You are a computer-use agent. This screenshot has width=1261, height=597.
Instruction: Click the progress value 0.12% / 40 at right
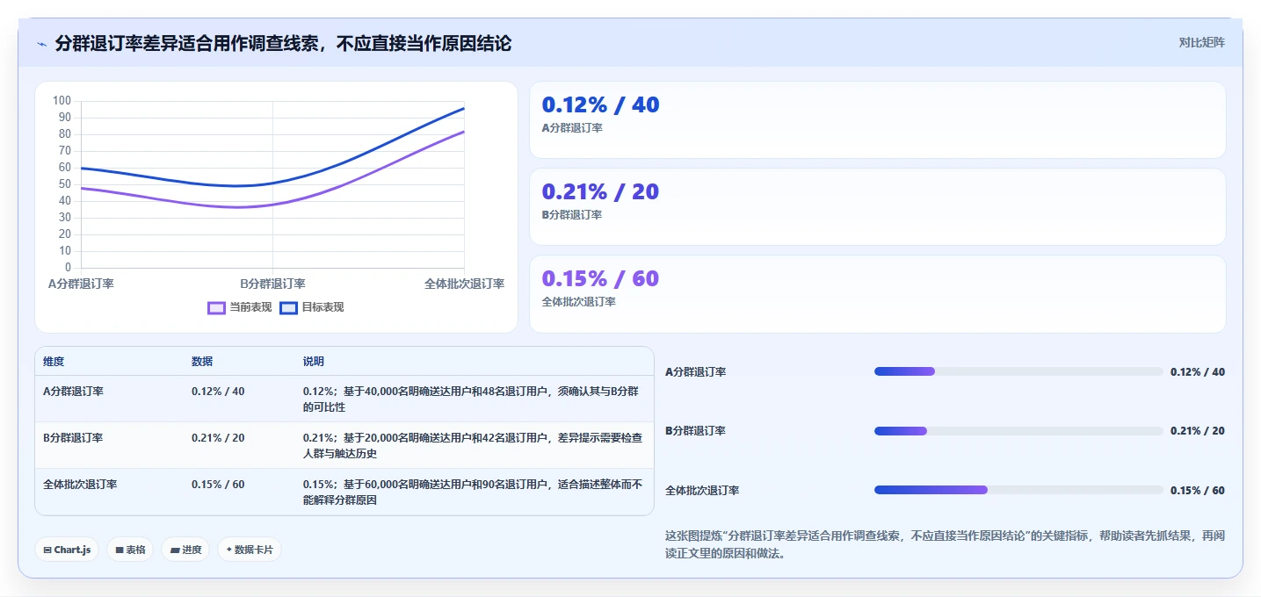pyautogui.click(x=1198, y=372)
